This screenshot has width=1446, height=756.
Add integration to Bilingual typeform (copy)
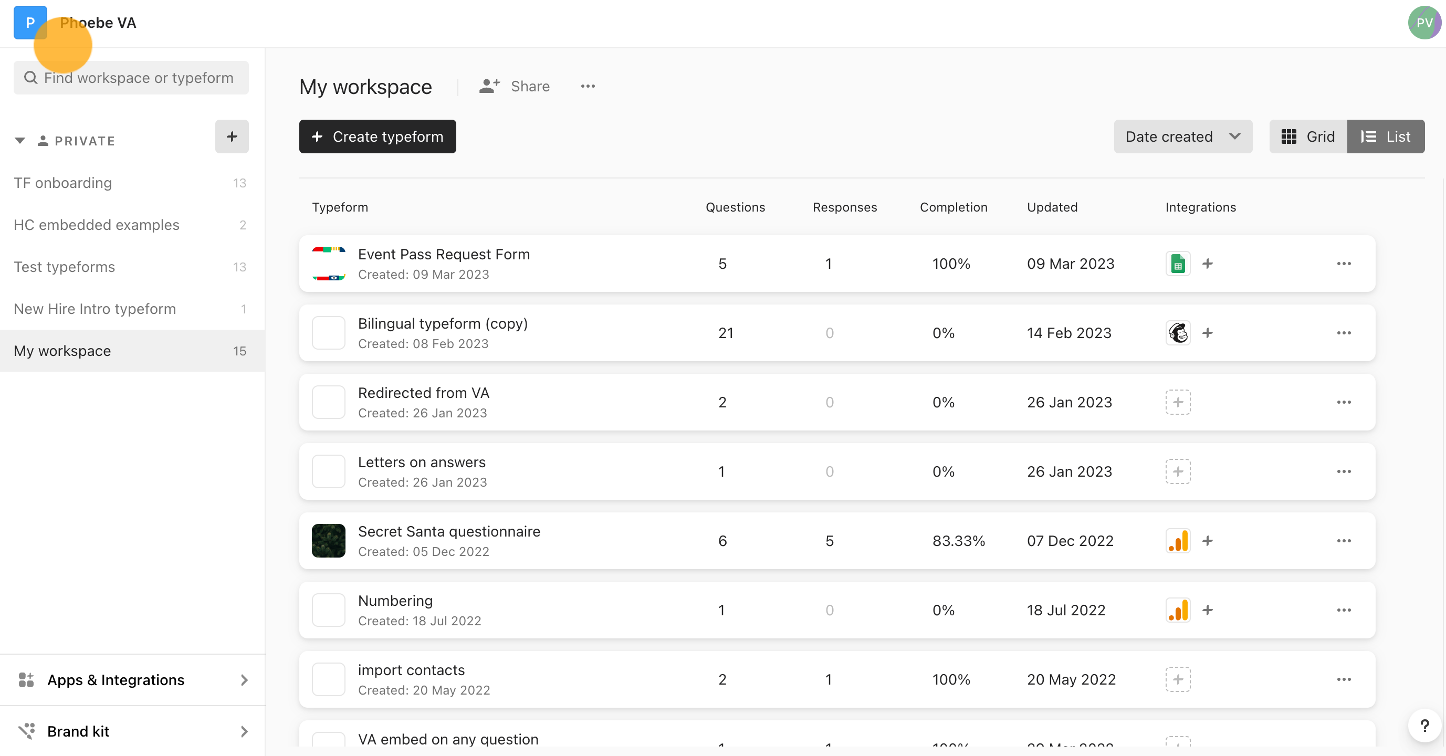(1208, 333)
